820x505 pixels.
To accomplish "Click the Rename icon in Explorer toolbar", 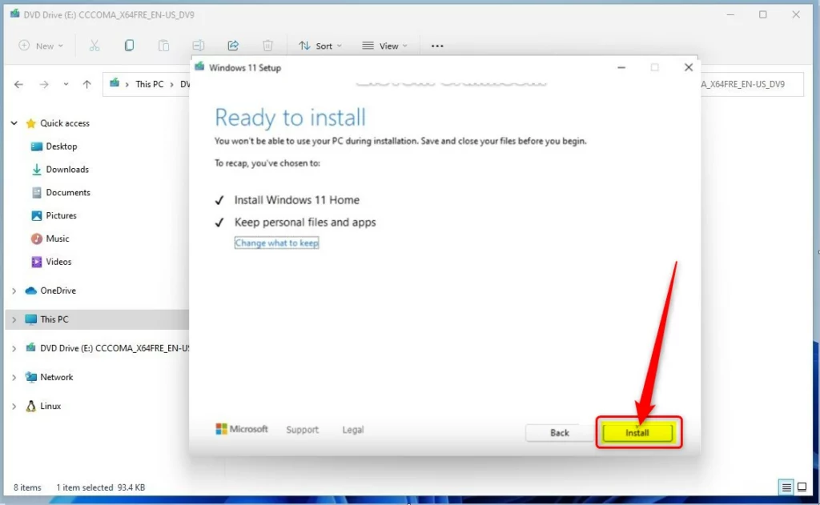I will pos(199,46).
